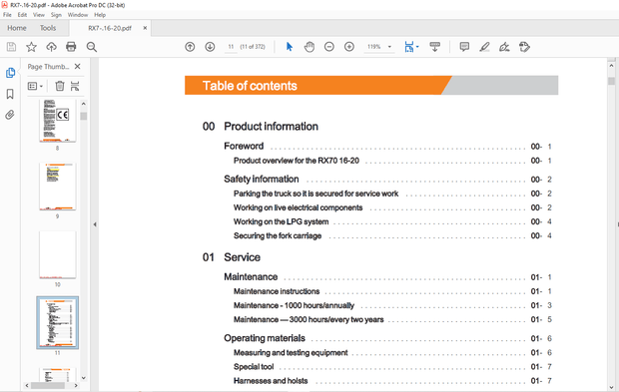Select page 9 thumbnail
The image size is (619, 392).
pos(58,187)
